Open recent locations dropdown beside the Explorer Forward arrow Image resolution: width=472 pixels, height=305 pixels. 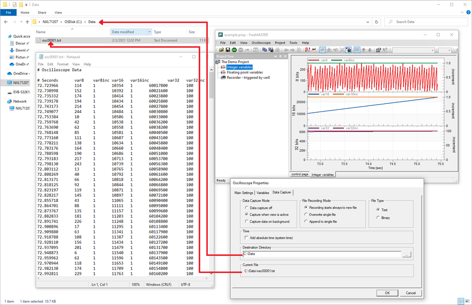[21, 22]
